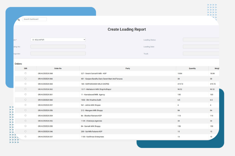Screen dimensions: 235x156
Task: Select radio for order OR/H/250529/365
Action: tap(26, 84)
